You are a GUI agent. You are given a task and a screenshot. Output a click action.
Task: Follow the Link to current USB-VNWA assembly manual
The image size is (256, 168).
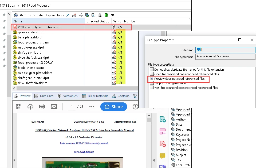[84, 143]
